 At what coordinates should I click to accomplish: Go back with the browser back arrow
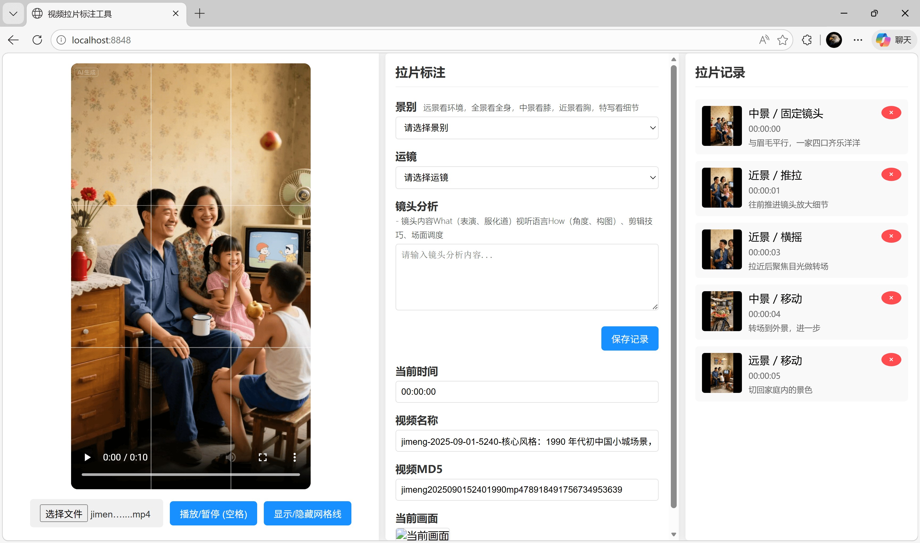click(13, 40)
